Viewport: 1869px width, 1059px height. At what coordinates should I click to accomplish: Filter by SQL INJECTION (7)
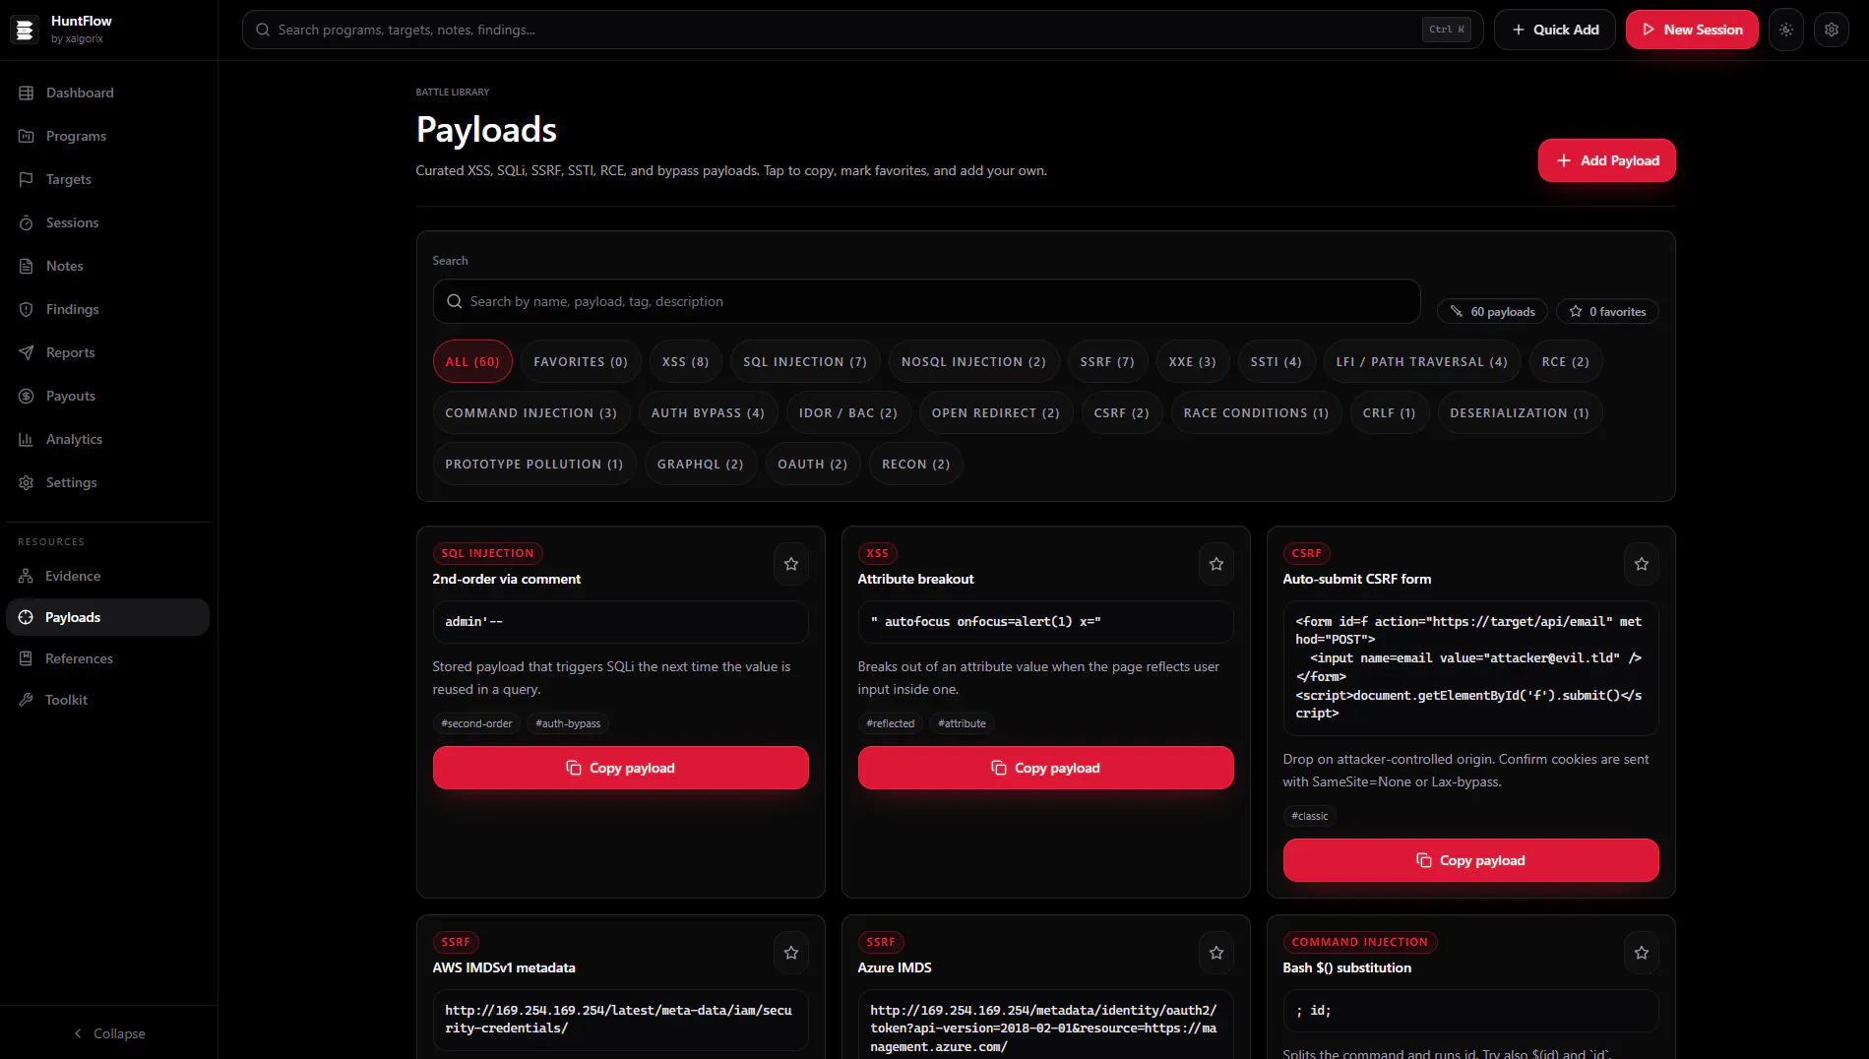point(805,361)
